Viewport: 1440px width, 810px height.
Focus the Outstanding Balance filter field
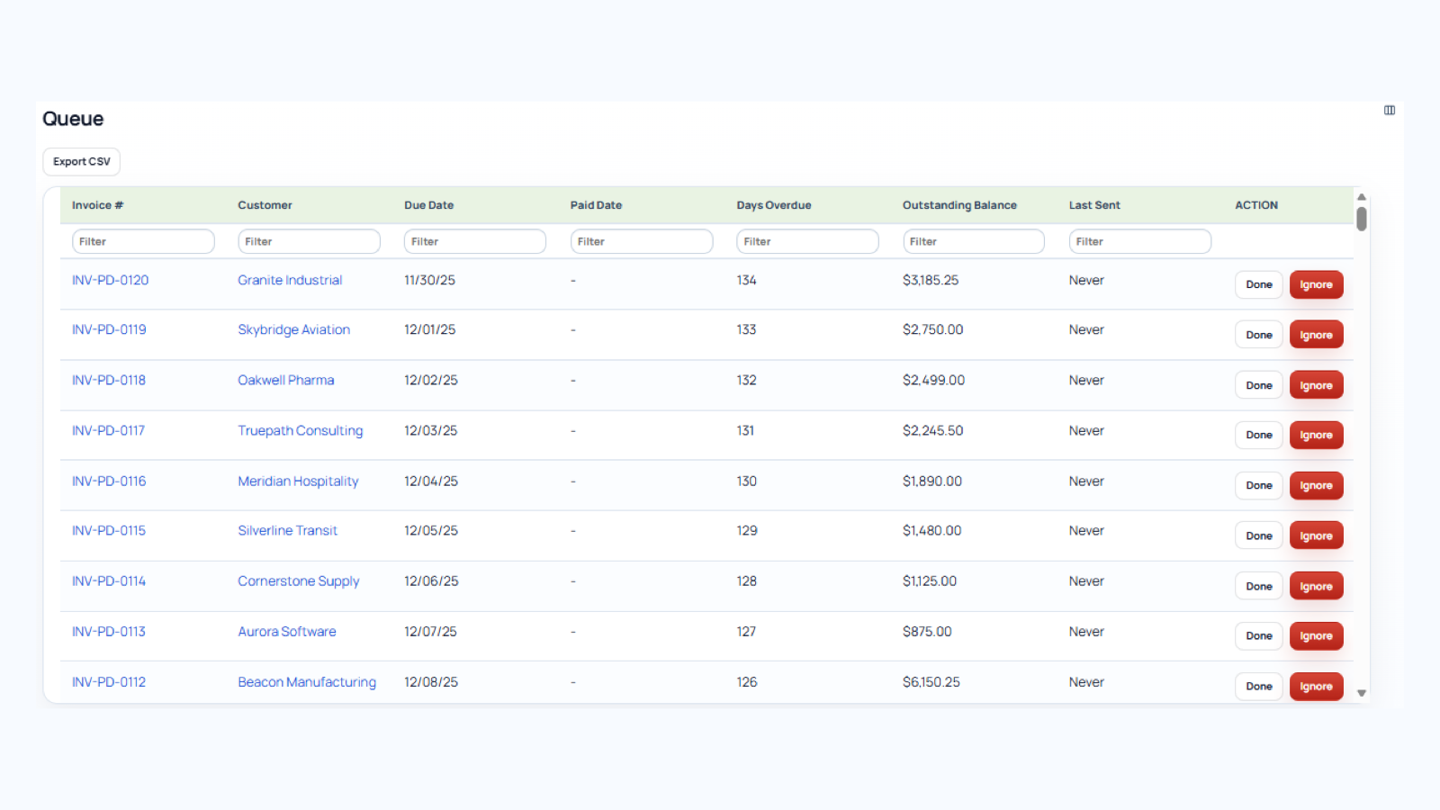coord(974,241)
